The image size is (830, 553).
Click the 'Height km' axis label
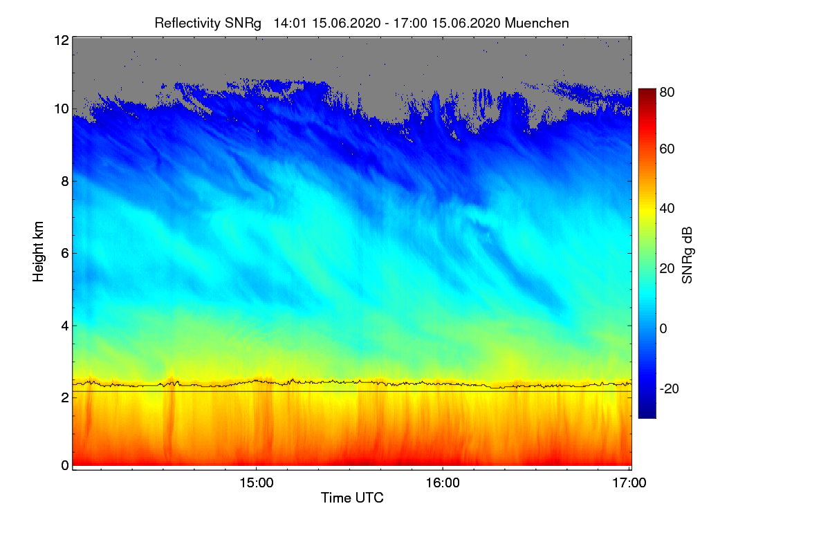(37, 252)
